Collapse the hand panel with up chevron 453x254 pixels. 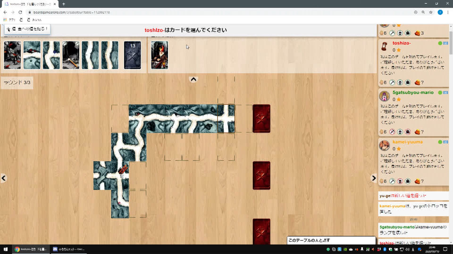click(x=193, y=79)
